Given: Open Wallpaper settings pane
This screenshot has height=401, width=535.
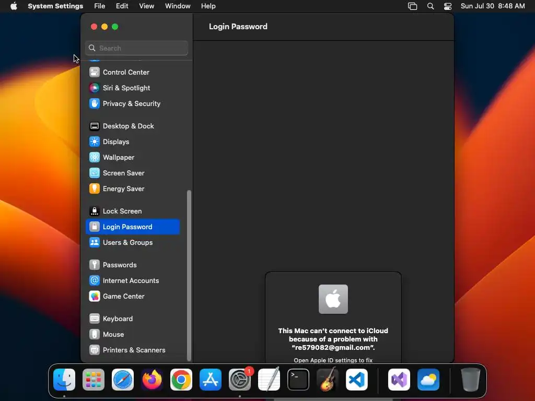Looking at the screenshot, I should click(x=133, y=158).
